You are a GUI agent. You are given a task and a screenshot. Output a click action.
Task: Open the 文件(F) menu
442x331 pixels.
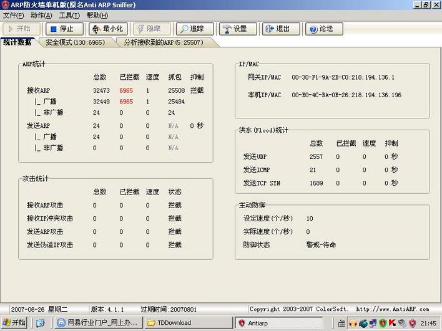tap(13, 15)
